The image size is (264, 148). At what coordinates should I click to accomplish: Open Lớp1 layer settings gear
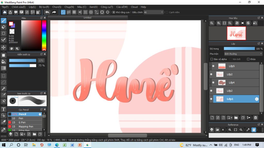click(x=257, y=99)
